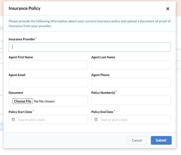The width and height of the screenshot is (181, 155).
Task: Click the 'Agent Phone' label text
Action: [x=100, y=75]
